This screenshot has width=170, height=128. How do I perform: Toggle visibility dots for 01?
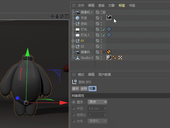click(x=101, y=41)
